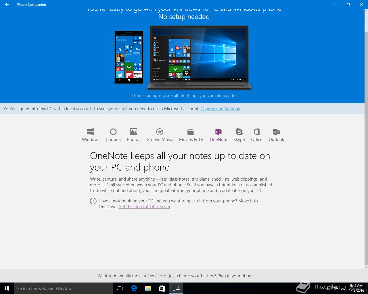Click the Search the web and Windows box
Viewport: 368px width, 294px height.
click(x=63, y=288)
